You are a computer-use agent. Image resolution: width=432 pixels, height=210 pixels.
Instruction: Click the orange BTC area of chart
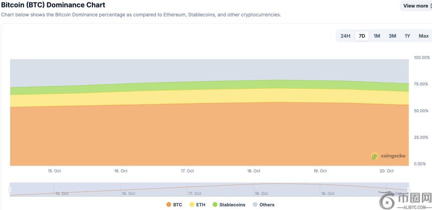[201, 135]
